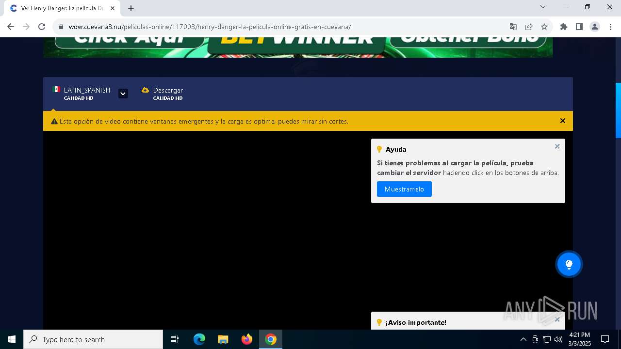This screenshot has height=349, width=621.
Task: Dismiss the yellow popup warning bar
Action: tap(563, 121)
